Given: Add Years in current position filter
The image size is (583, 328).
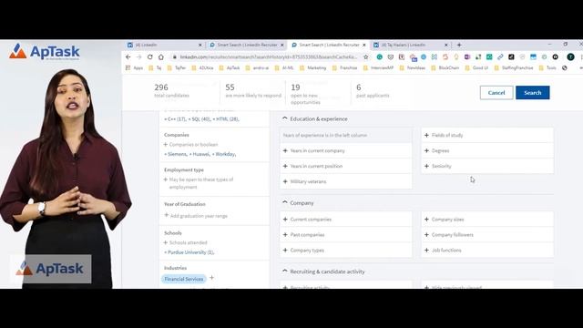Looking at the screenshot, I should point(346,166).
